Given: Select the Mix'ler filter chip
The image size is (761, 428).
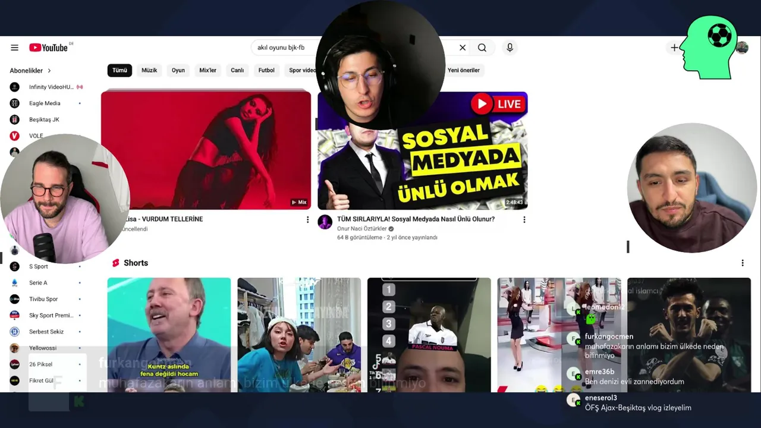Looking at the screenshot, I should tap(207, 70).
